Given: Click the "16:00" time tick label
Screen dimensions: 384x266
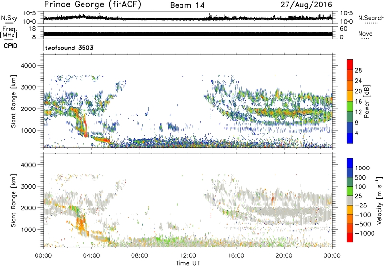Looking at the screenshot, I should coord(236,256).
